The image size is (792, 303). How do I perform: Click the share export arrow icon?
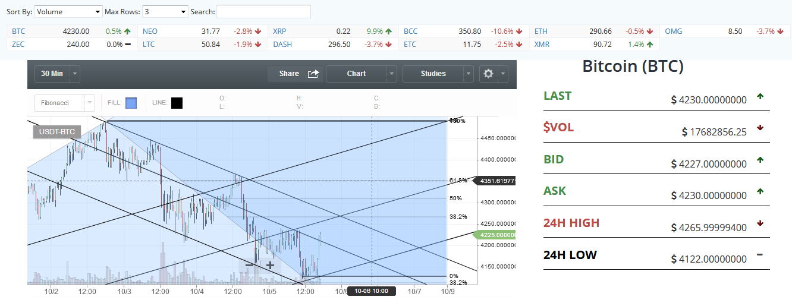[313, 74]
